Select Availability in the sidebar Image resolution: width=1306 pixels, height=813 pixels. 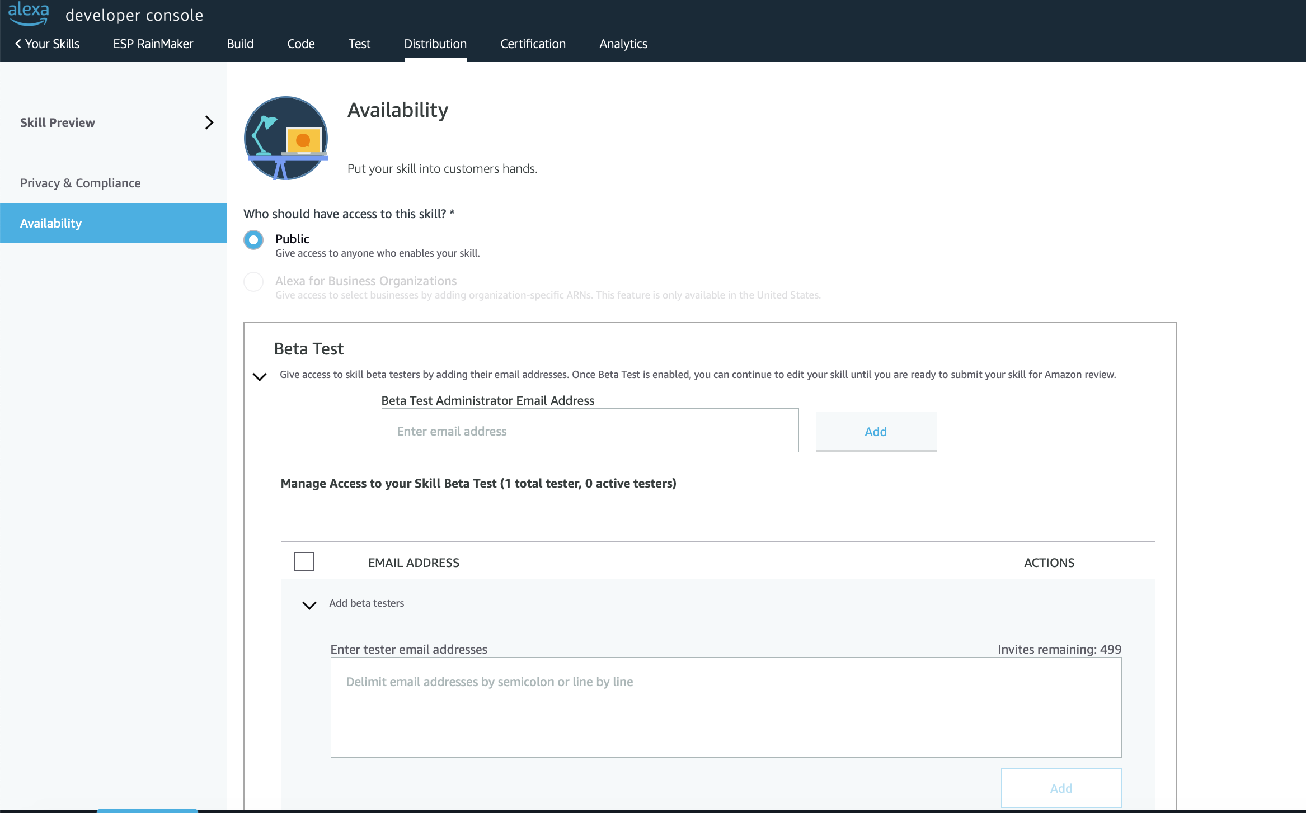113,223
